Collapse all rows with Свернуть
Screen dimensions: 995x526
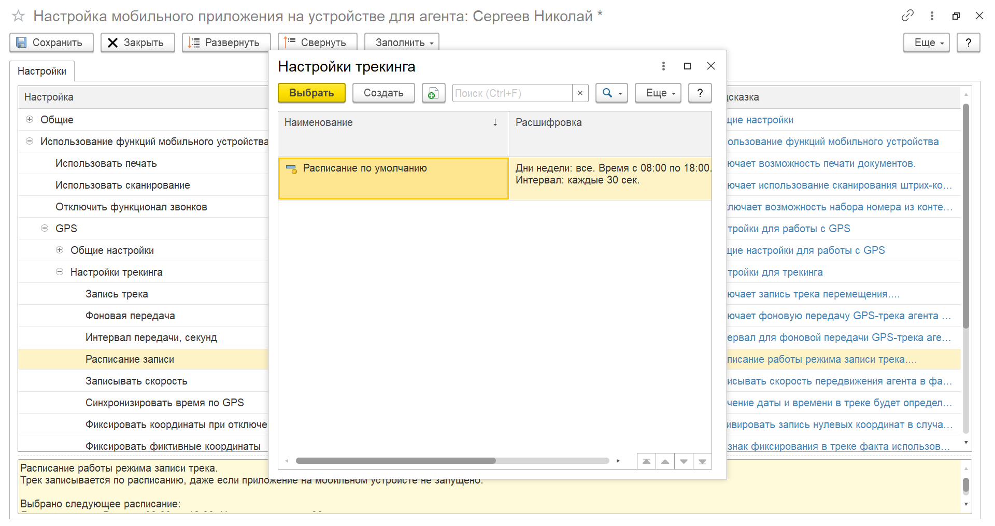pyautogui.click(x=317, y=42)
